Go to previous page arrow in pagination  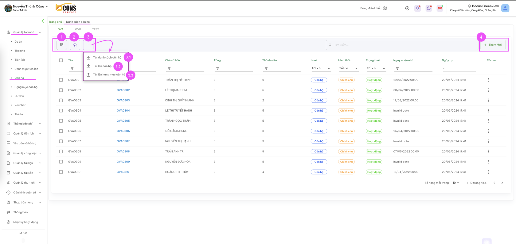pos(494,183)
